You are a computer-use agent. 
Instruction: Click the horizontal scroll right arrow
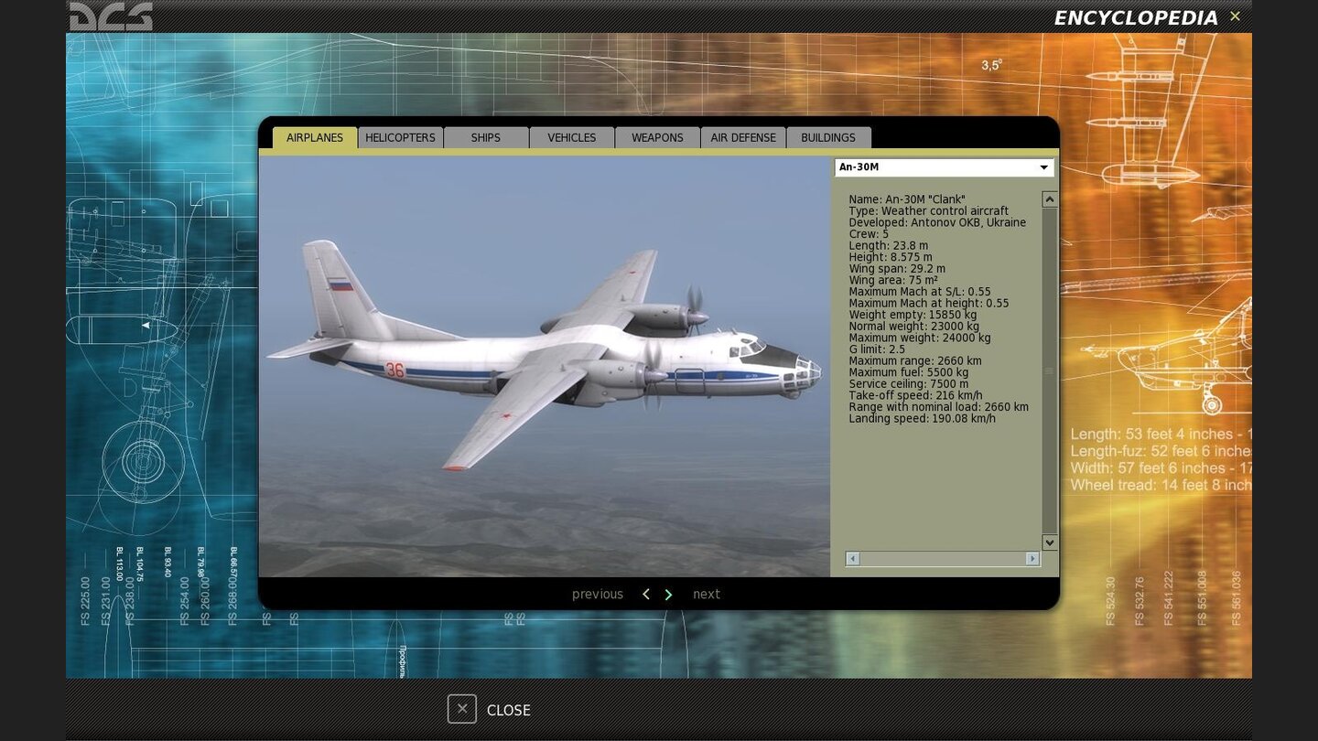coord(1032,558)
